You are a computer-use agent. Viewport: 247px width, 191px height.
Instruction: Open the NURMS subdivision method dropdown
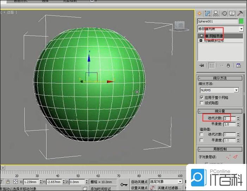(x=236, y=90)
